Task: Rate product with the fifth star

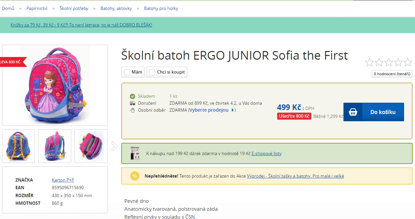Action: pos(408,62)
